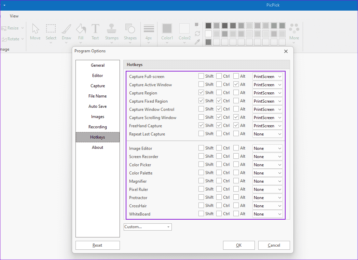Open the View menu
The image size is (358, 260).
(14, 16)
